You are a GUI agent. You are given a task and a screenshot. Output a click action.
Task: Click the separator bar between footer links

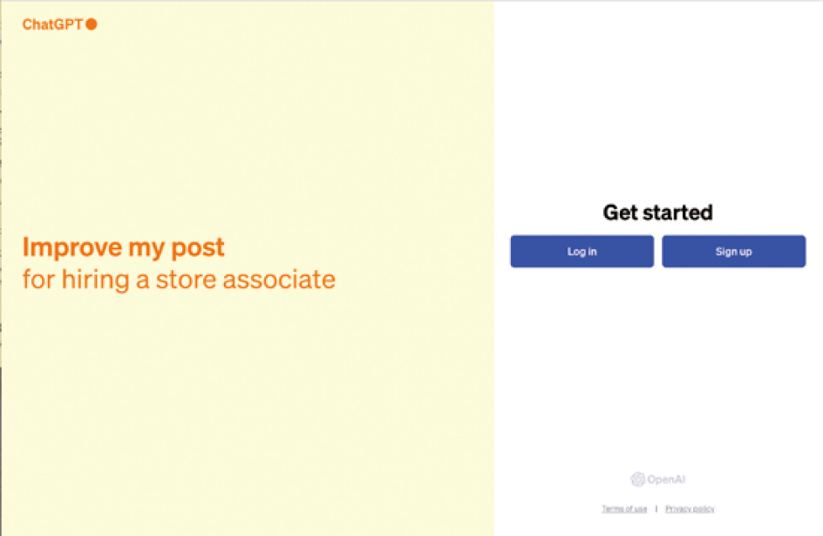[656, 509]
